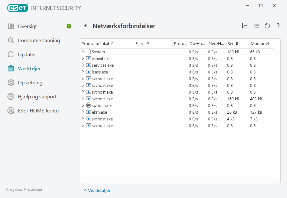Click the refresh connections icon

(267, 26)
